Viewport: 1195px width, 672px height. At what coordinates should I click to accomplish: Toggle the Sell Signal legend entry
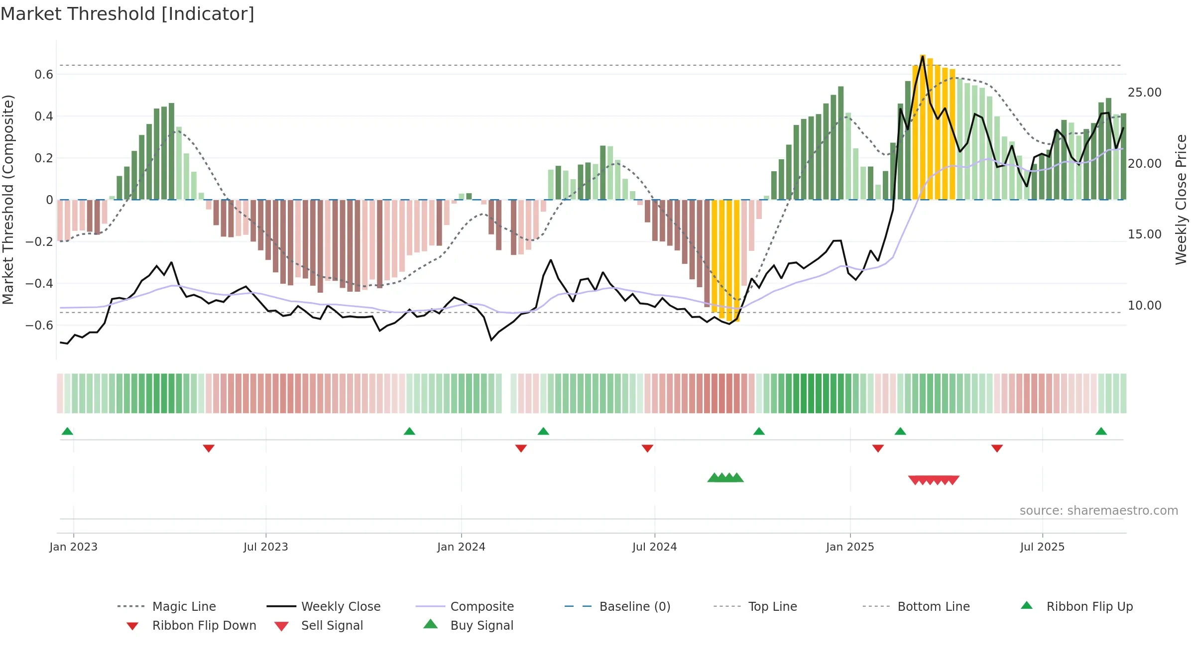pyautogui.click(x=319, y=625)
